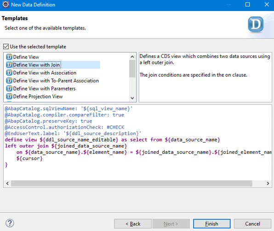Click the template list vertical scrollbar thumb

pos(132,68)
